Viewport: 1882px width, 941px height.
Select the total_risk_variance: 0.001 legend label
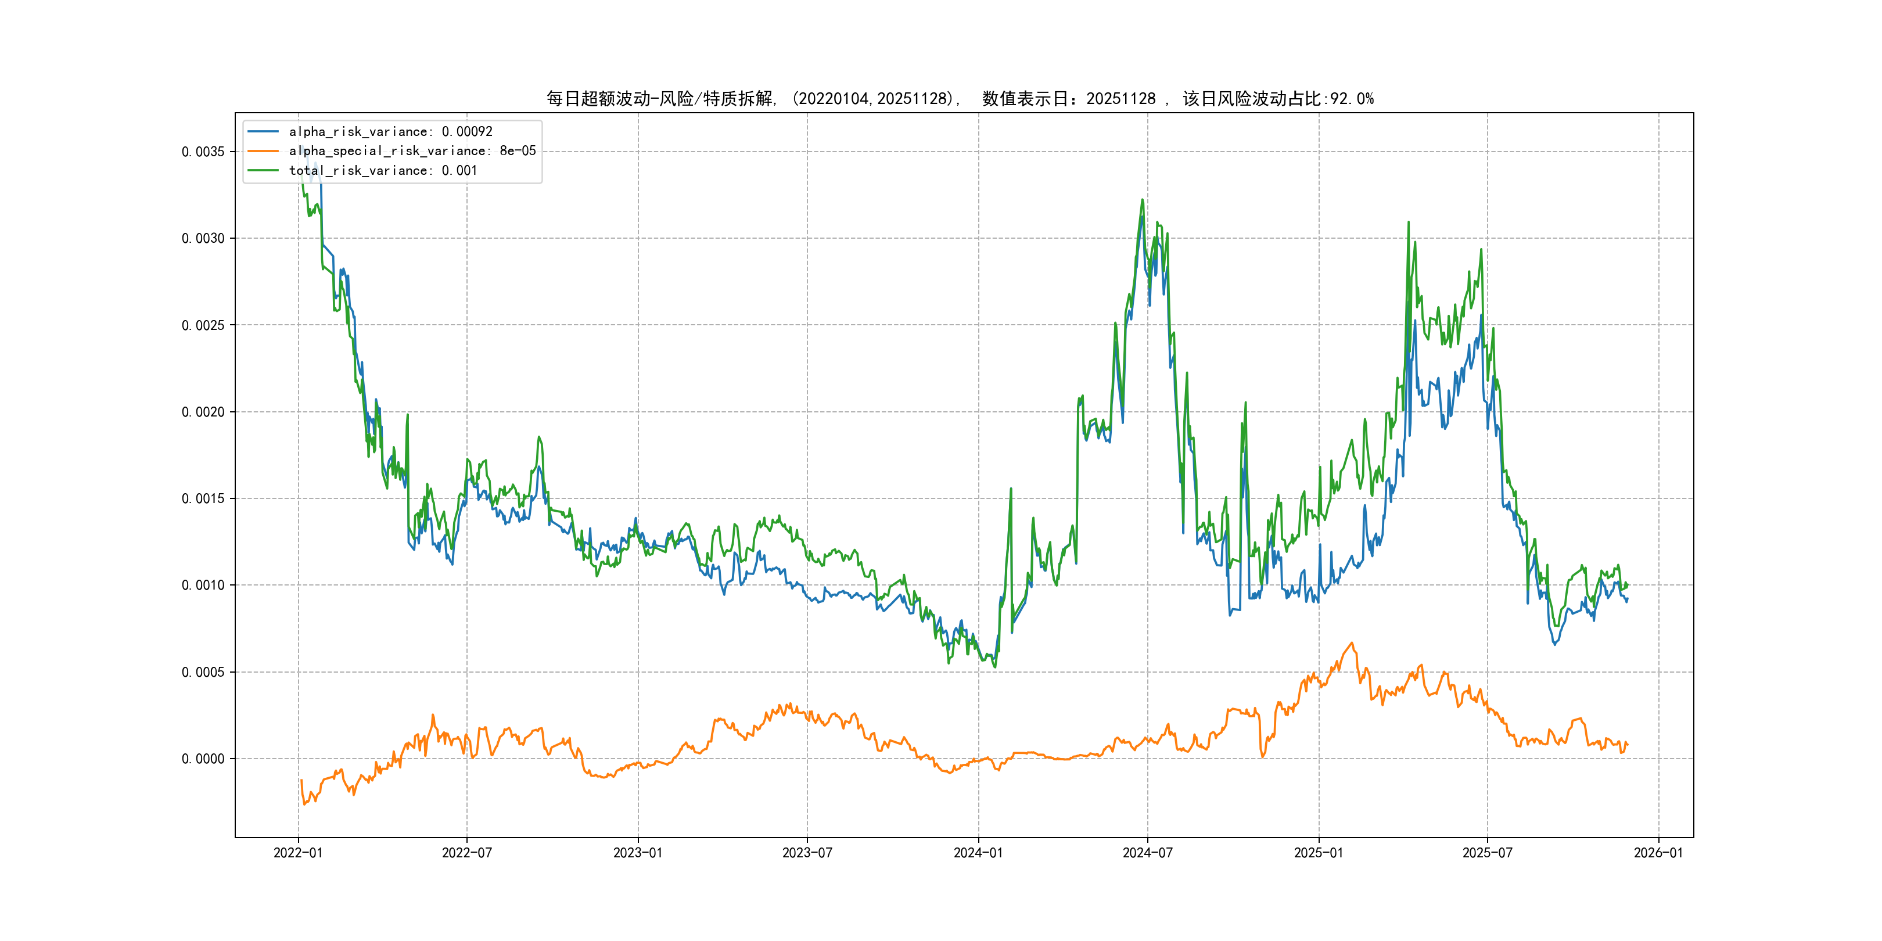point(383,170)
